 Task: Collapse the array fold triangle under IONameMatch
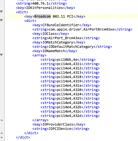point(2,55)
